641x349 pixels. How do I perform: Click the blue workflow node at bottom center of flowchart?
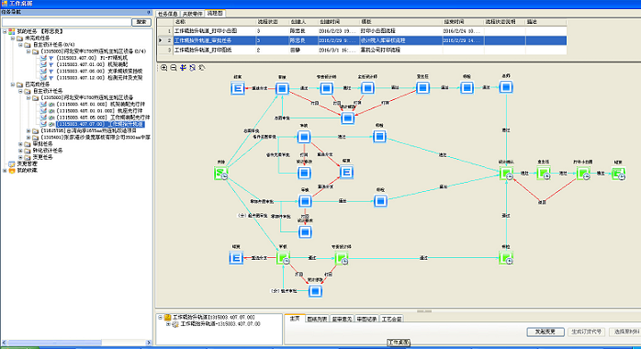click(x=315, y=291)
